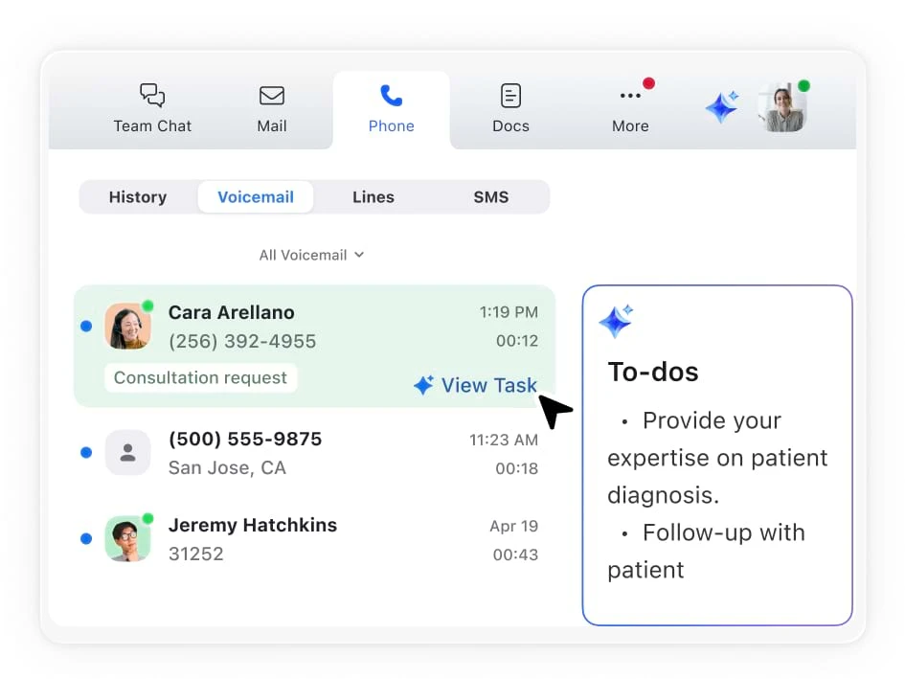The image size is (905, 679).
Task: Open voicemail from (500) 555-9875
Action: (316, 453)
